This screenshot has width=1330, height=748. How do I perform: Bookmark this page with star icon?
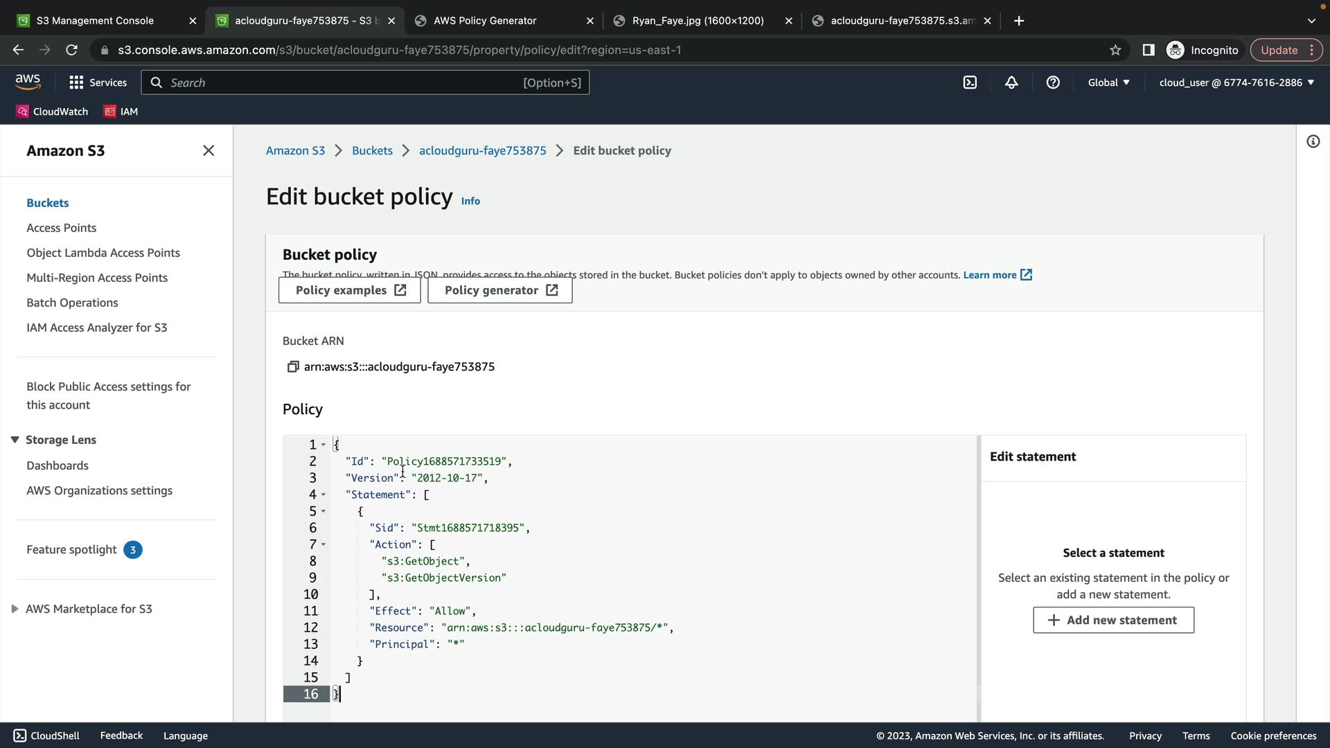coord(1115,50)
